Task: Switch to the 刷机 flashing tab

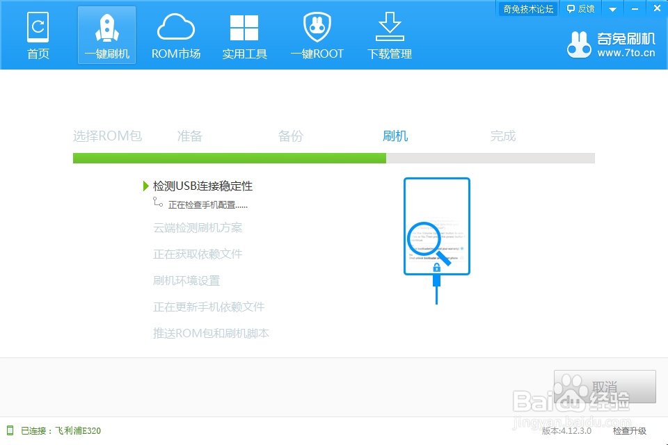Action: pyautogui.click(x=395, y=136)
